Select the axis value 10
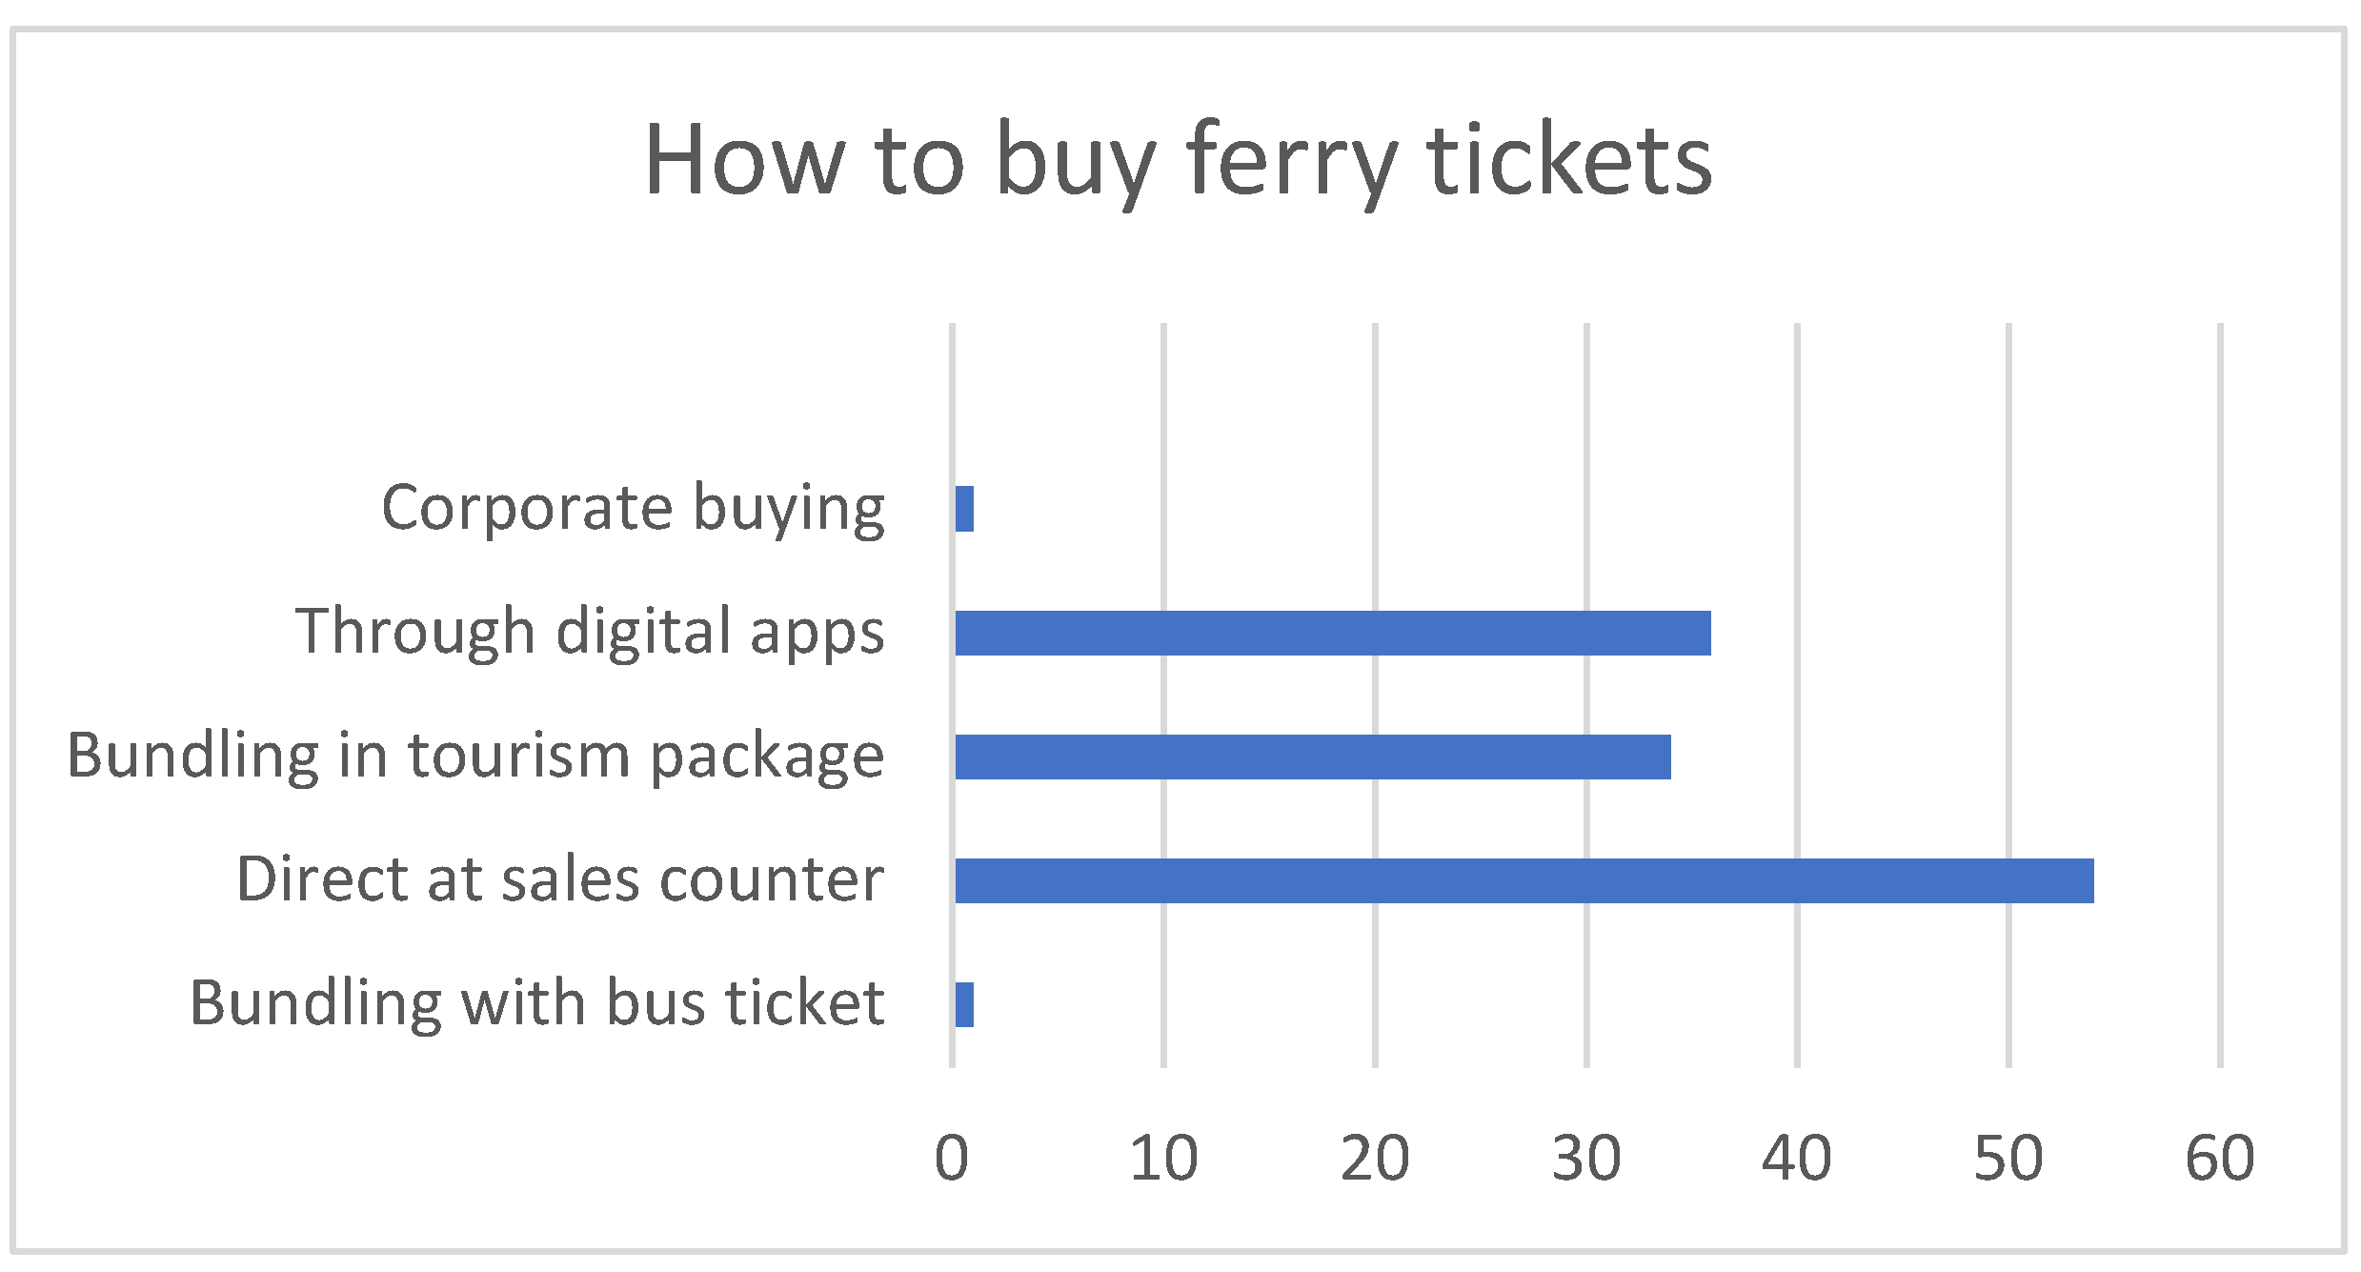Viewport: 2361px width, 1272px height. pos(1163,1160)
